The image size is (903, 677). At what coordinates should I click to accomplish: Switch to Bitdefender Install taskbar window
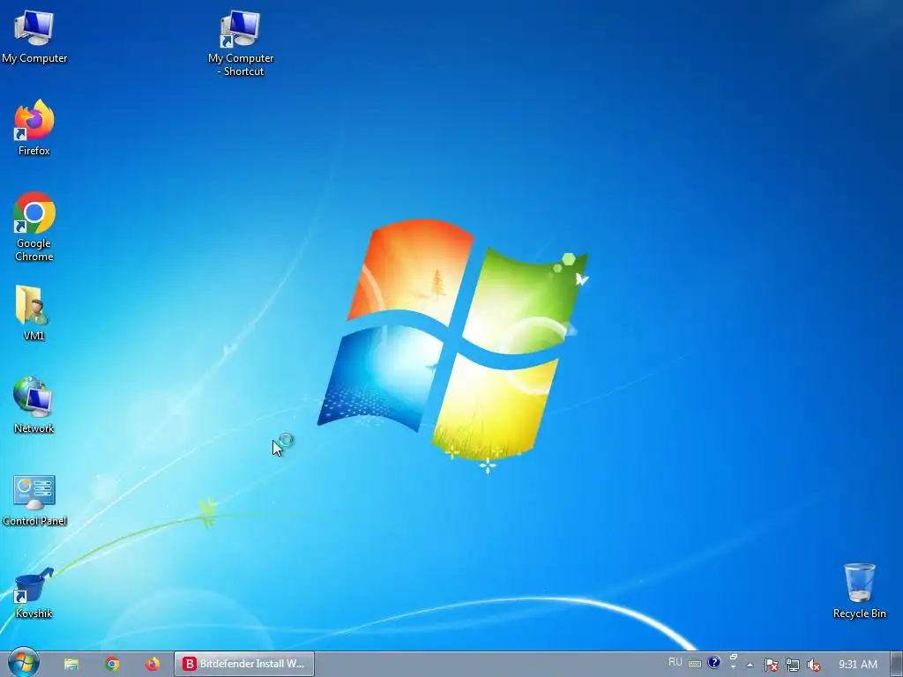point(244,664)
